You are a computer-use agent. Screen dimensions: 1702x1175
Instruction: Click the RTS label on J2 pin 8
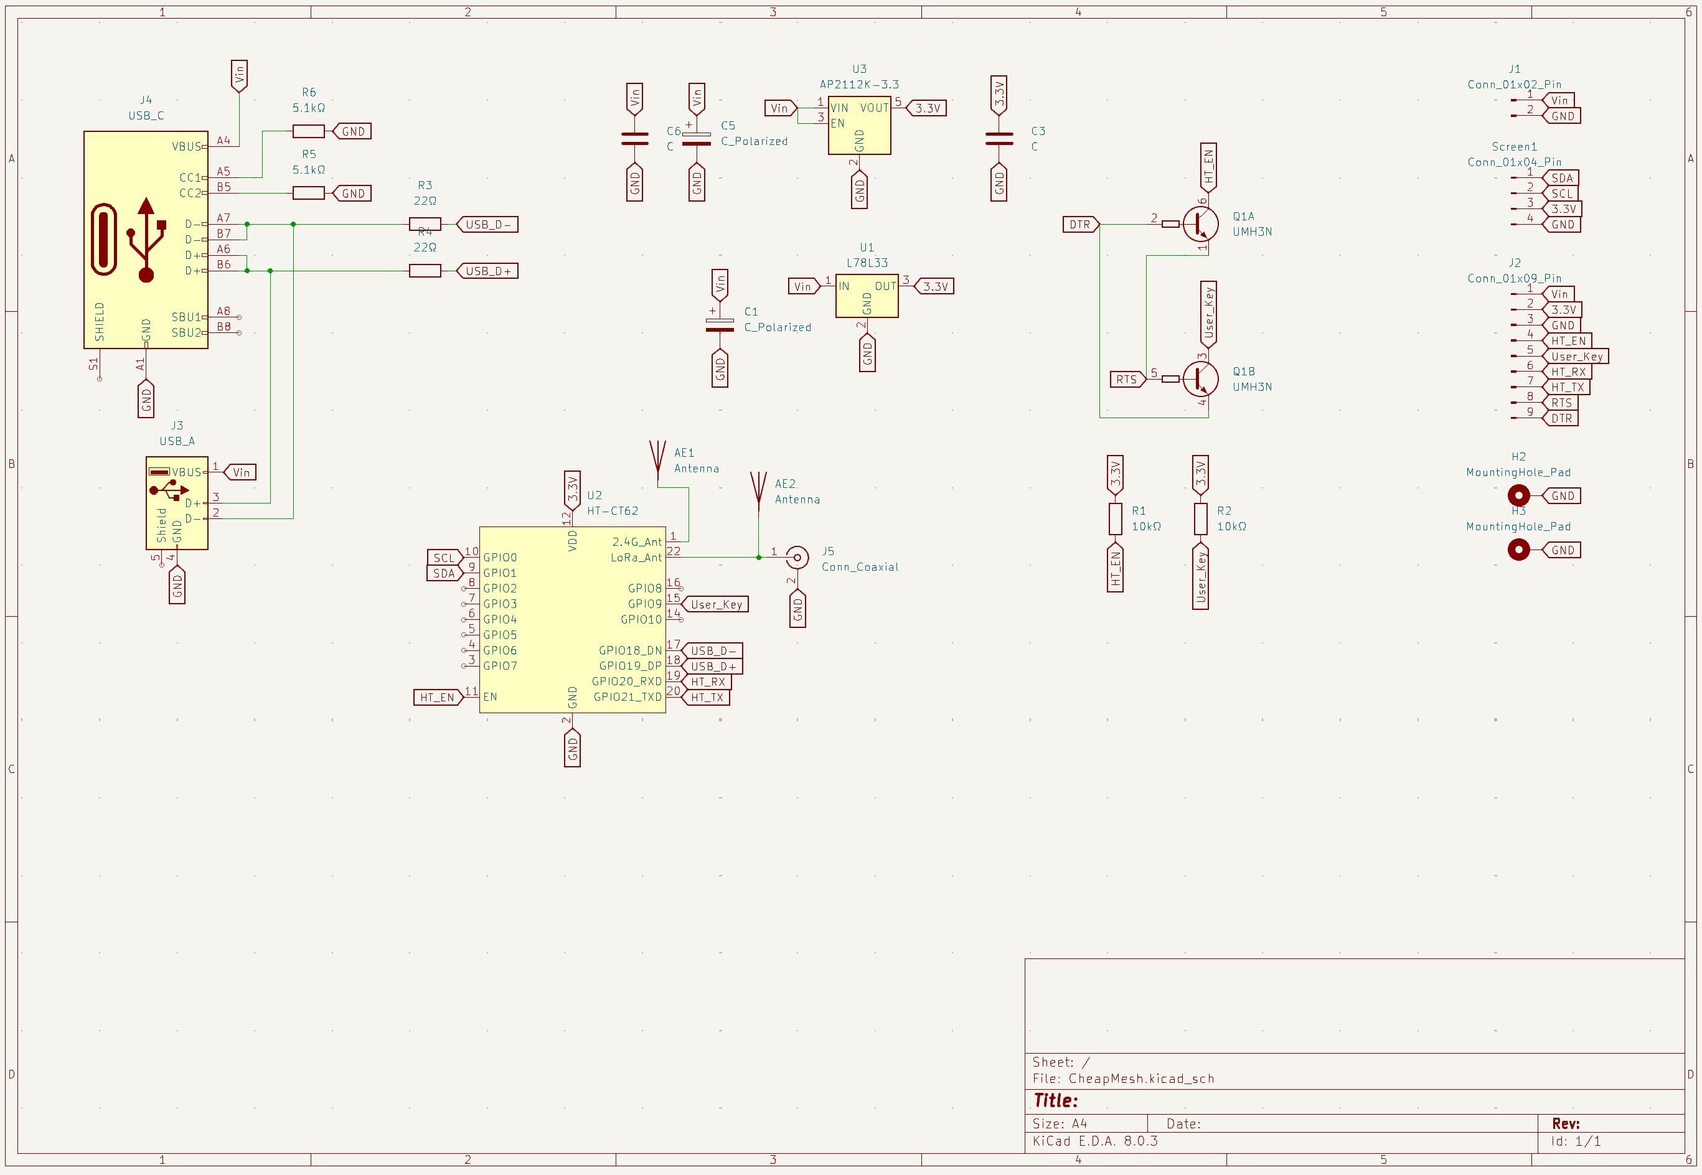[1561, 403]
